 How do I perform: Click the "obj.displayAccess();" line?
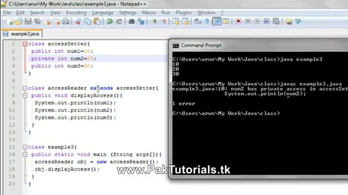pos(67,170)
